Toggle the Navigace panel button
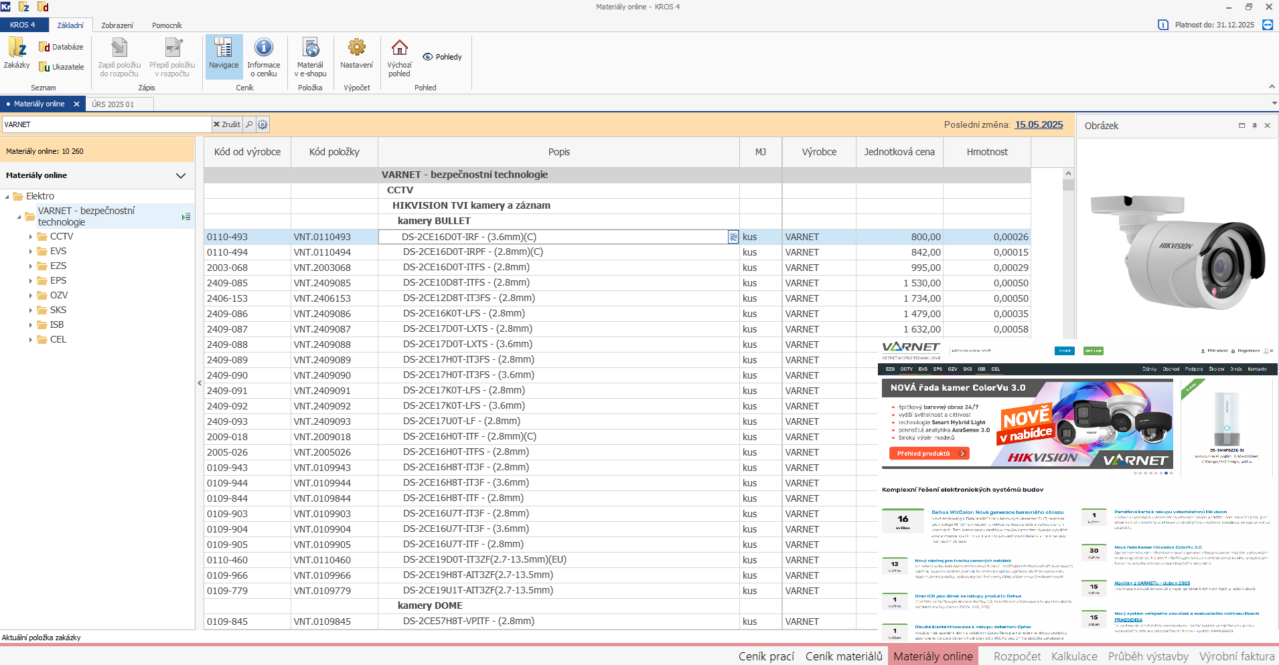1279x665 pixels. click(x=224, y=54)
